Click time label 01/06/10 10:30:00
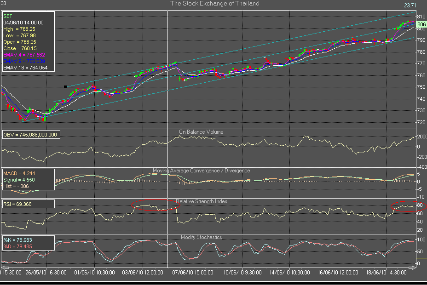This screenshot has height=285, width=427. click(x=94, y=272)
